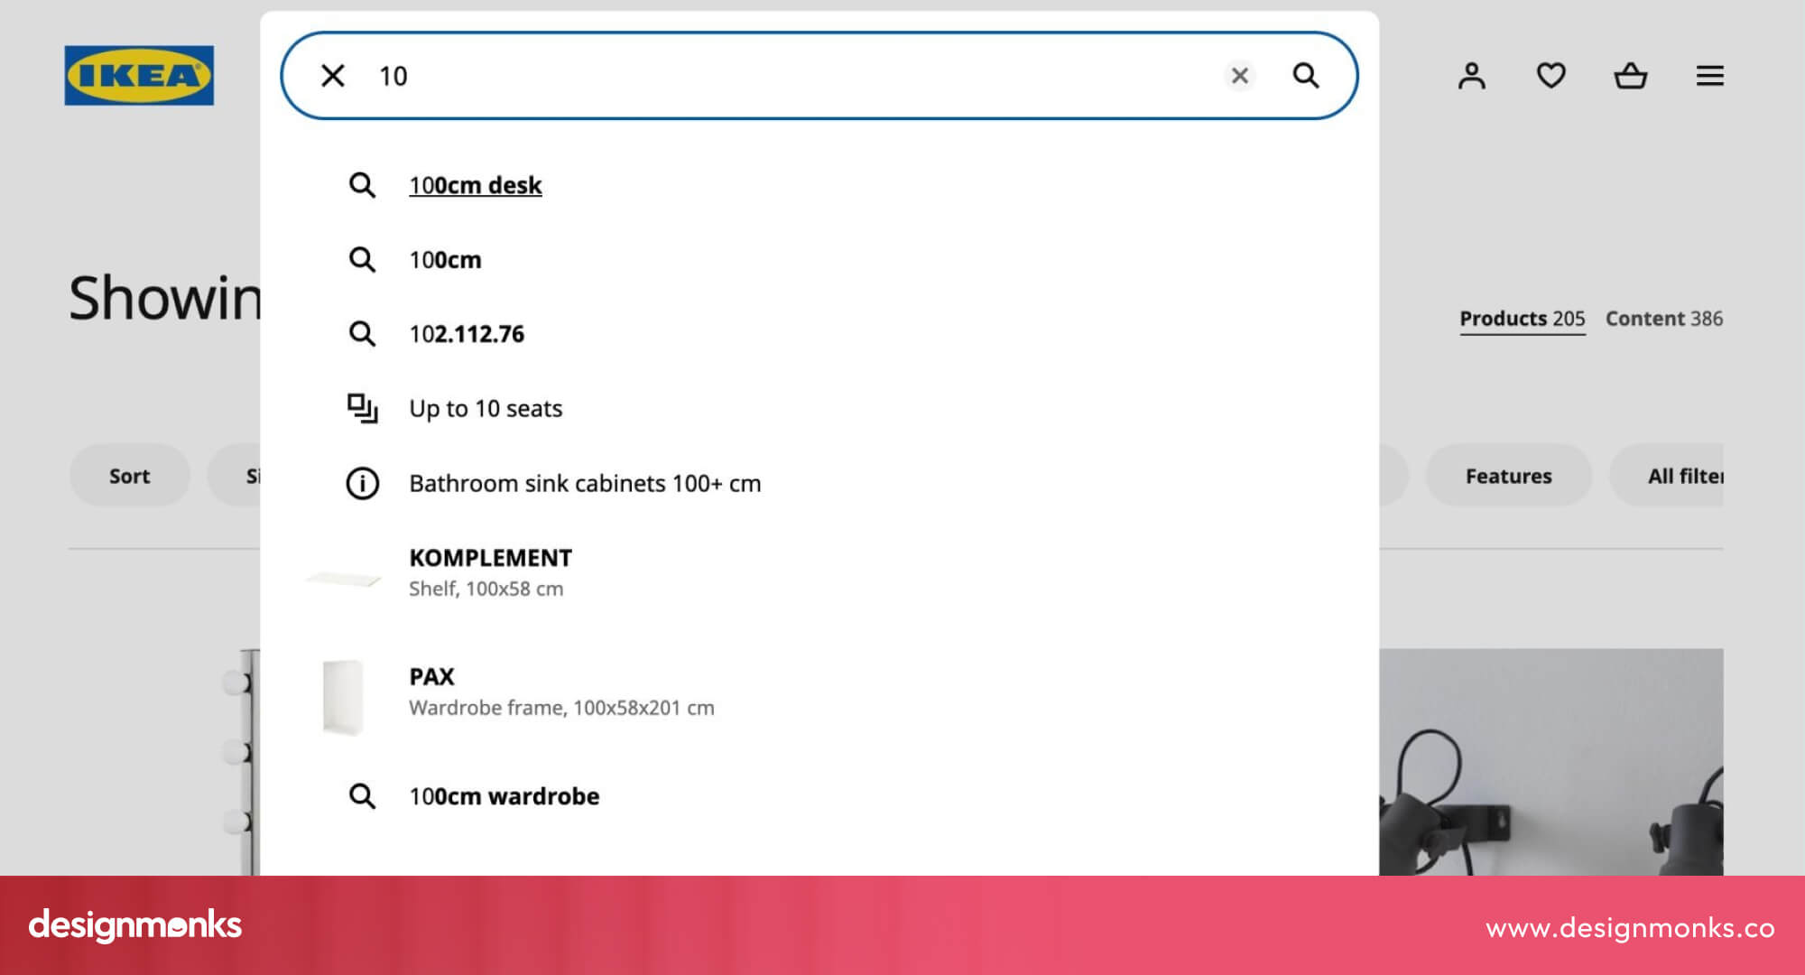Open the Sort filter dropdown
This screenshot has height=975, width=1805.
[x=129, y=476]
